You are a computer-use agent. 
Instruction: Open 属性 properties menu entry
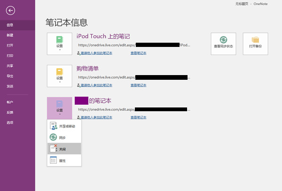(64, 160)
